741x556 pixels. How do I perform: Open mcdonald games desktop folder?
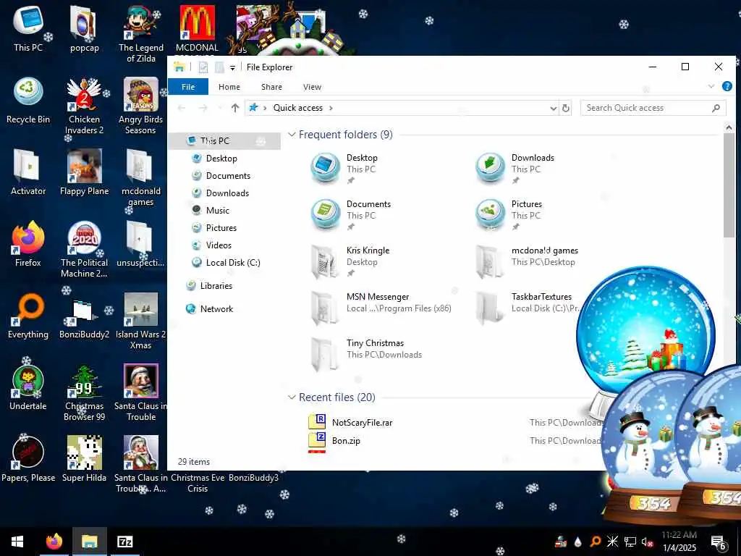coord(141,178)
